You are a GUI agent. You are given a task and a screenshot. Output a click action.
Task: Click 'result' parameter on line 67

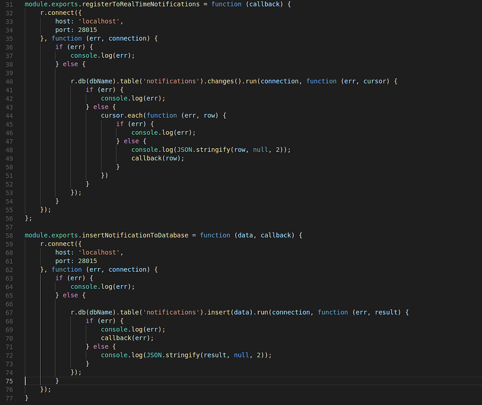click(x=386, y=312)
